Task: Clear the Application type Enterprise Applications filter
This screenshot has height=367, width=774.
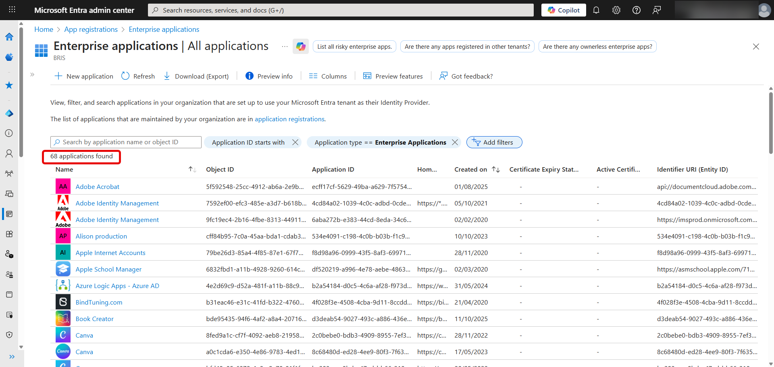Action: pyautogui.click(x=455, y=142)
